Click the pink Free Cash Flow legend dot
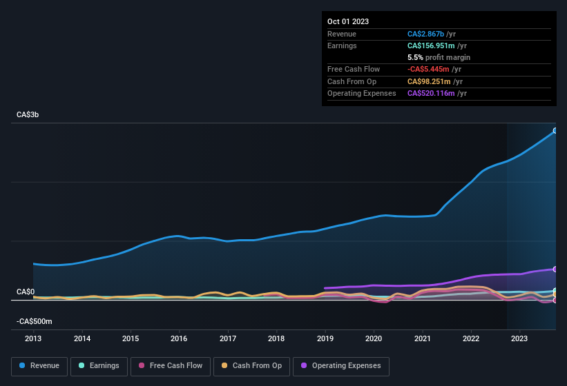This screenshot has width=567, height=386. tap(142, 366)
